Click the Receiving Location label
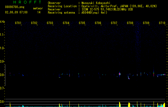The height and width of the screenshot is (107, 168). (x=62, y=6)
